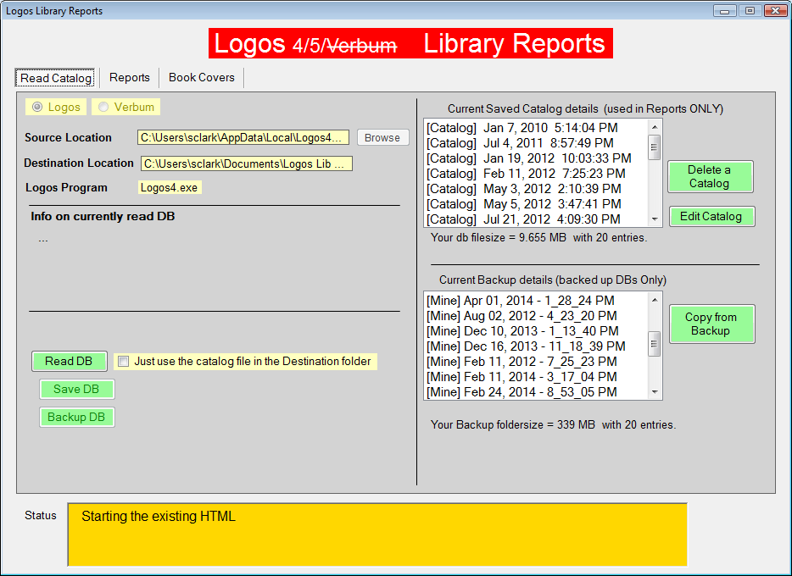Select catalog May 5, 2012 3:47:41 PM
Viewport: 792px width, 576px height.
pyautogui.click(x=537, y=204)
